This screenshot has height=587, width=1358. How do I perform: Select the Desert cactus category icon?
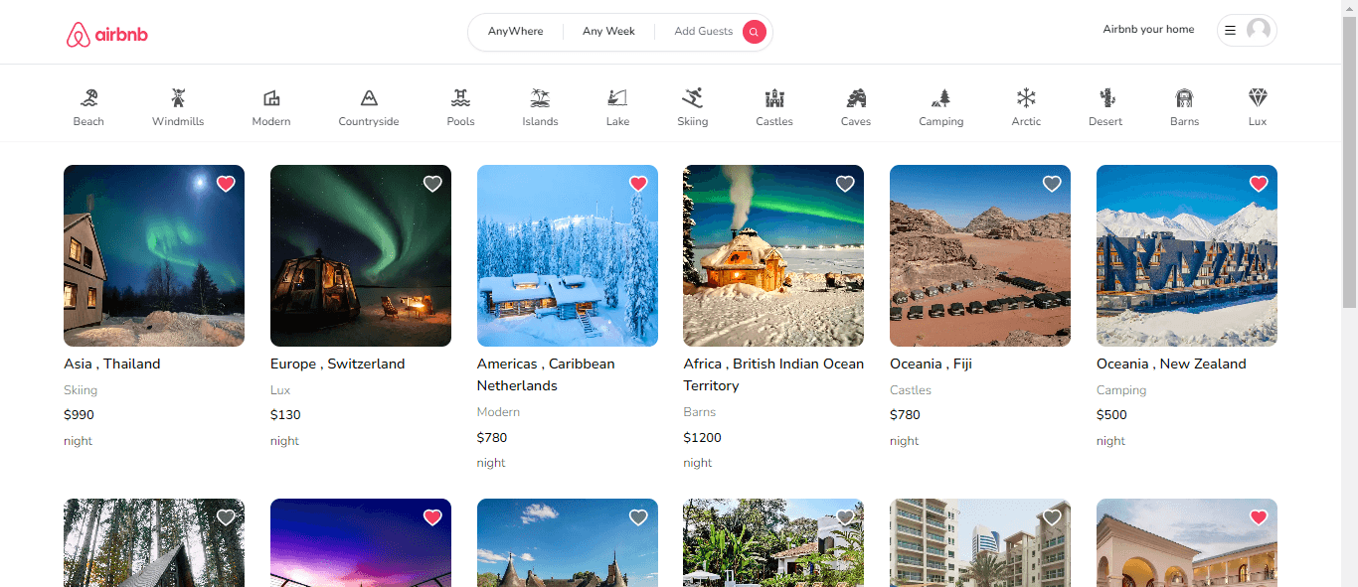tap(1105, 97)
